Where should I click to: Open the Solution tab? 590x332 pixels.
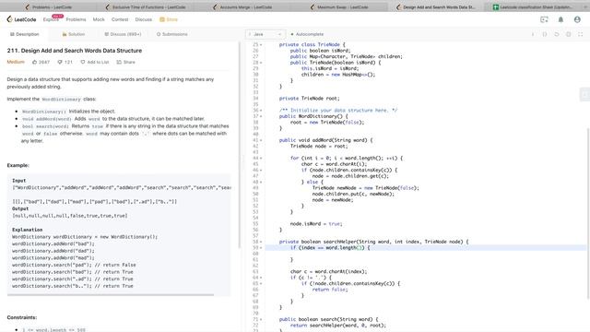pos(73,34)
